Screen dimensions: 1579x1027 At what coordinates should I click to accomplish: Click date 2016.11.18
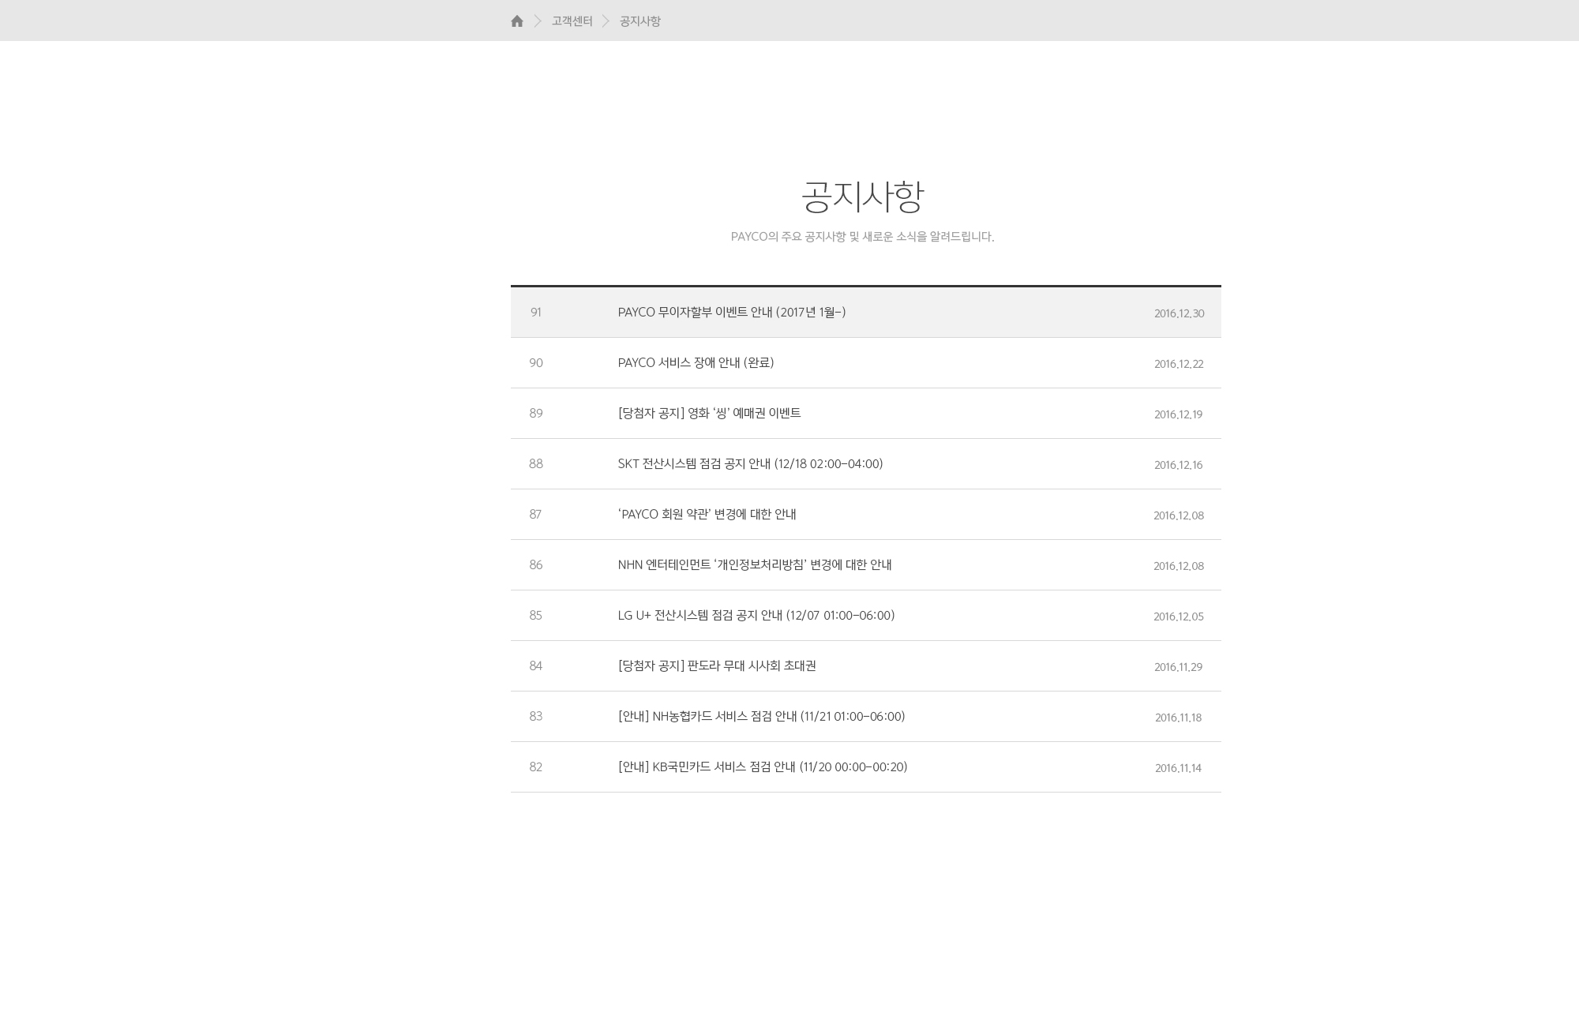1178,718
